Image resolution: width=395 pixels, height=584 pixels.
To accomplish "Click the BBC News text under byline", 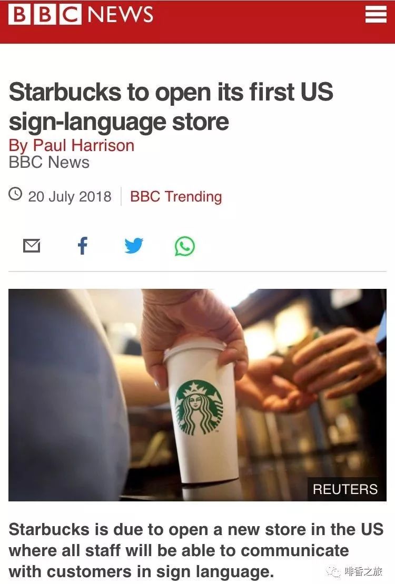I will click(49, 163).
